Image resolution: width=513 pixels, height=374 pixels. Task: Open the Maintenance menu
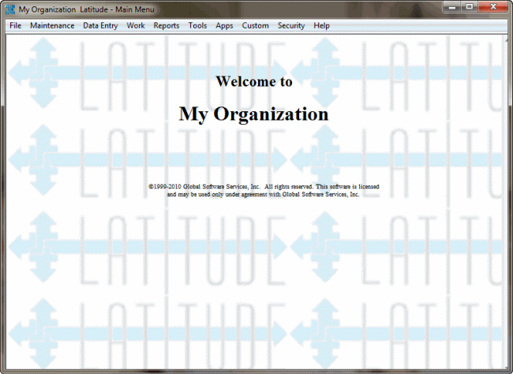point(52,25)
